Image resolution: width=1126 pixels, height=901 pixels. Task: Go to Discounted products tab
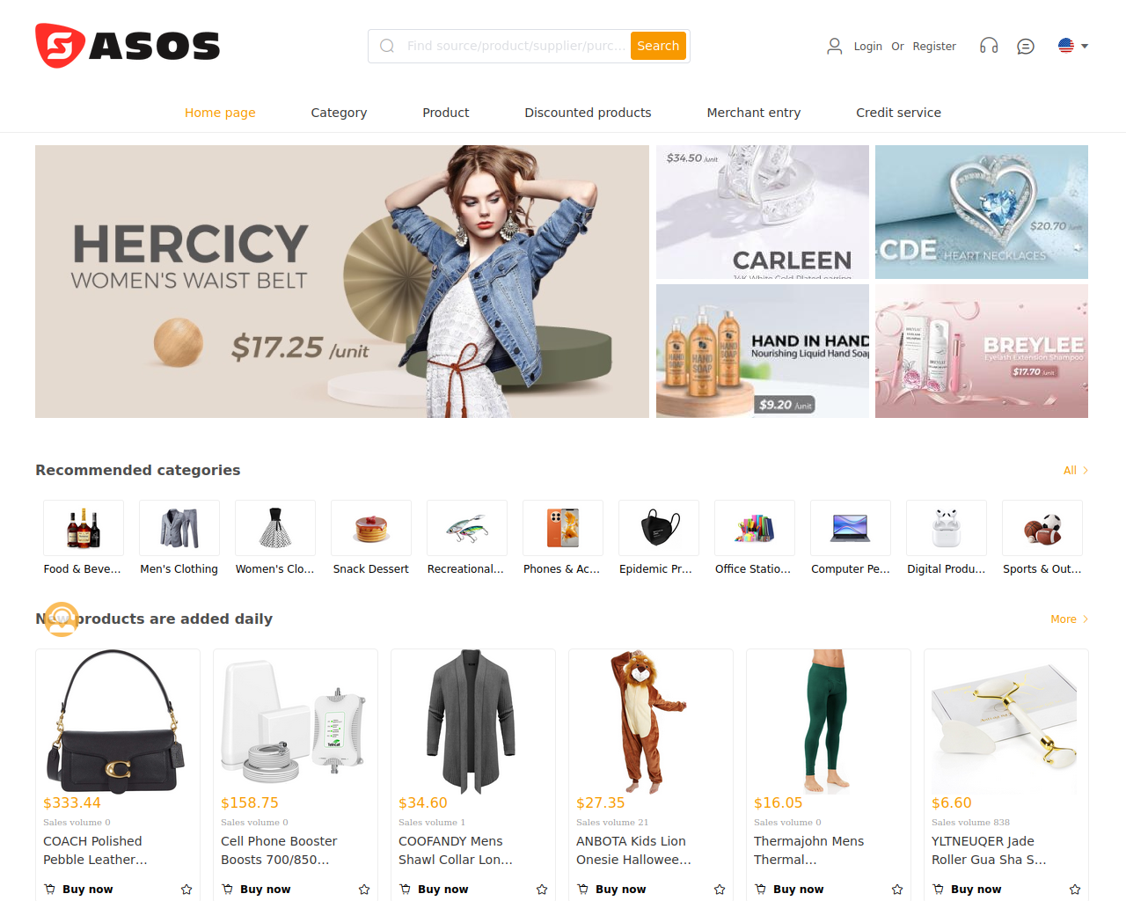click(588, 113)
